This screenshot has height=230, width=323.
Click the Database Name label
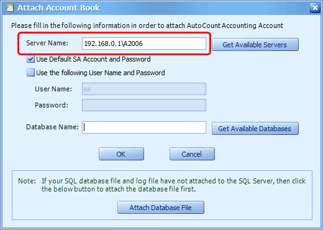(52, 127)
